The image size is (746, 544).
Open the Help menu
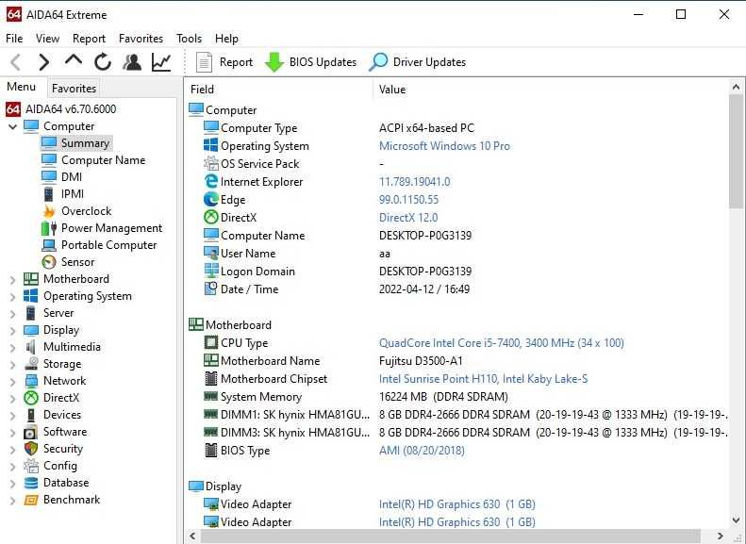226,39
